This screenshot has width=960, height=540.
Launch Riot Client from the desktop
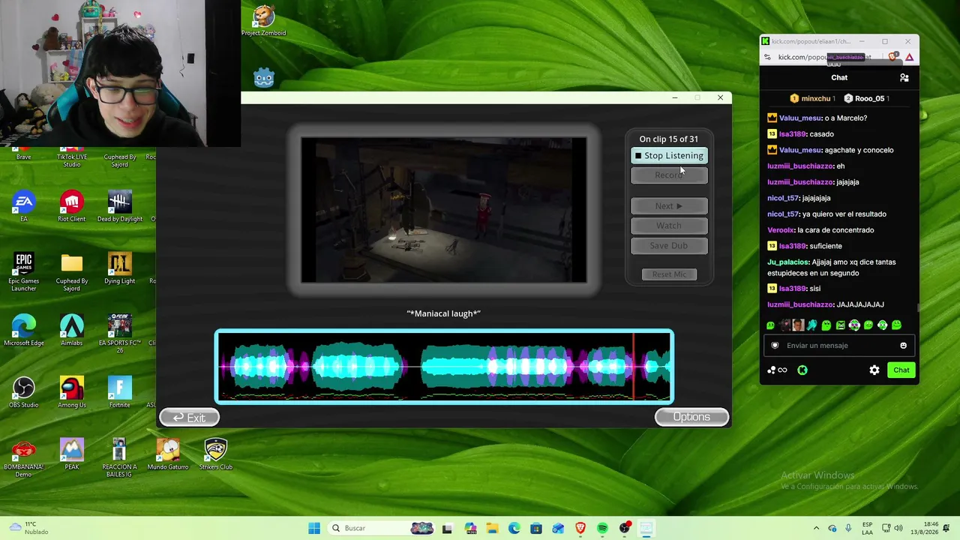(72, 207)
